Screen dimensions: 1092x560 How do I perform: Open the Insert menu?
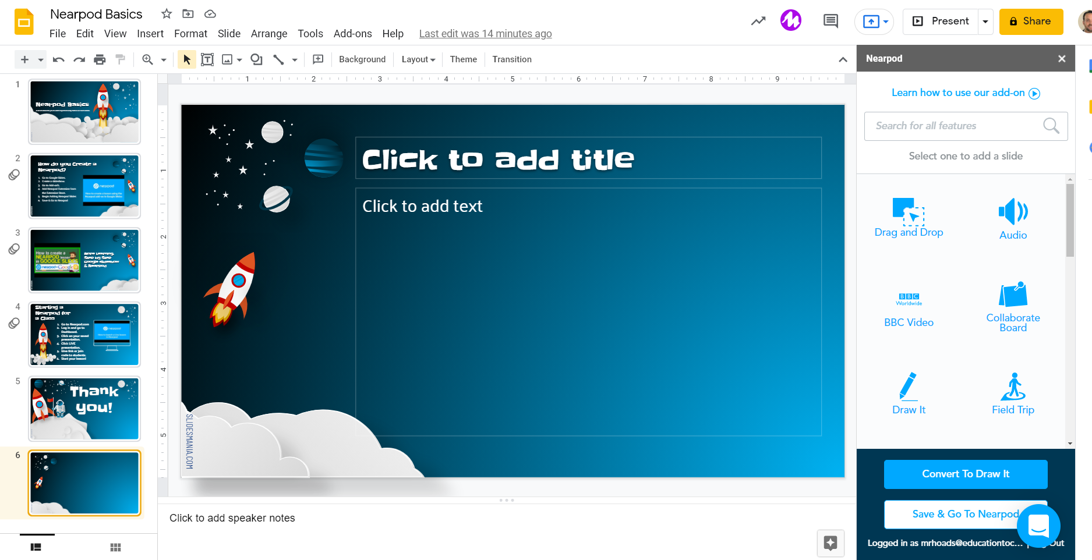click(x=150, y=34)
